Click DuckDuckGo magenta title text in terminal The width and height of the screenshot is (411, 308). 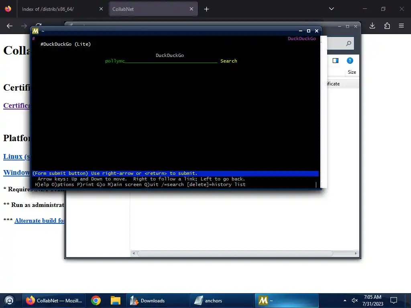(302, 38)
